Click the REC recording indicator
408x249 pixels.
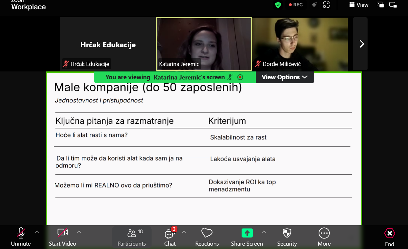(295, 5)
